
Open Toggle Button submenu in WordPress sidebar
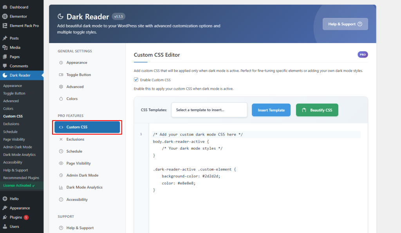14,93
